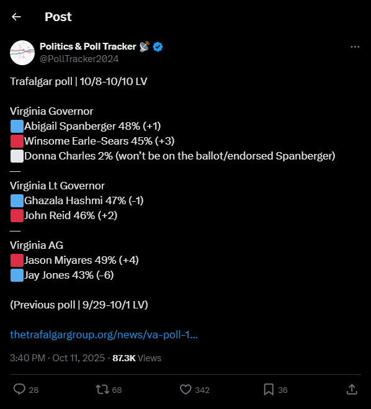Click the Post heading title
Image resolution: width=371 pixels, height=409 pixels.
click(x=58, y=17)
